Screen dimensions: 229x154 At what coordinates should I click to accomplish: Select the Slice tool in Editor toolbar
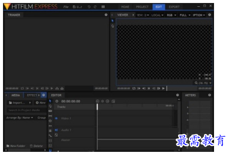pos(50,111)
